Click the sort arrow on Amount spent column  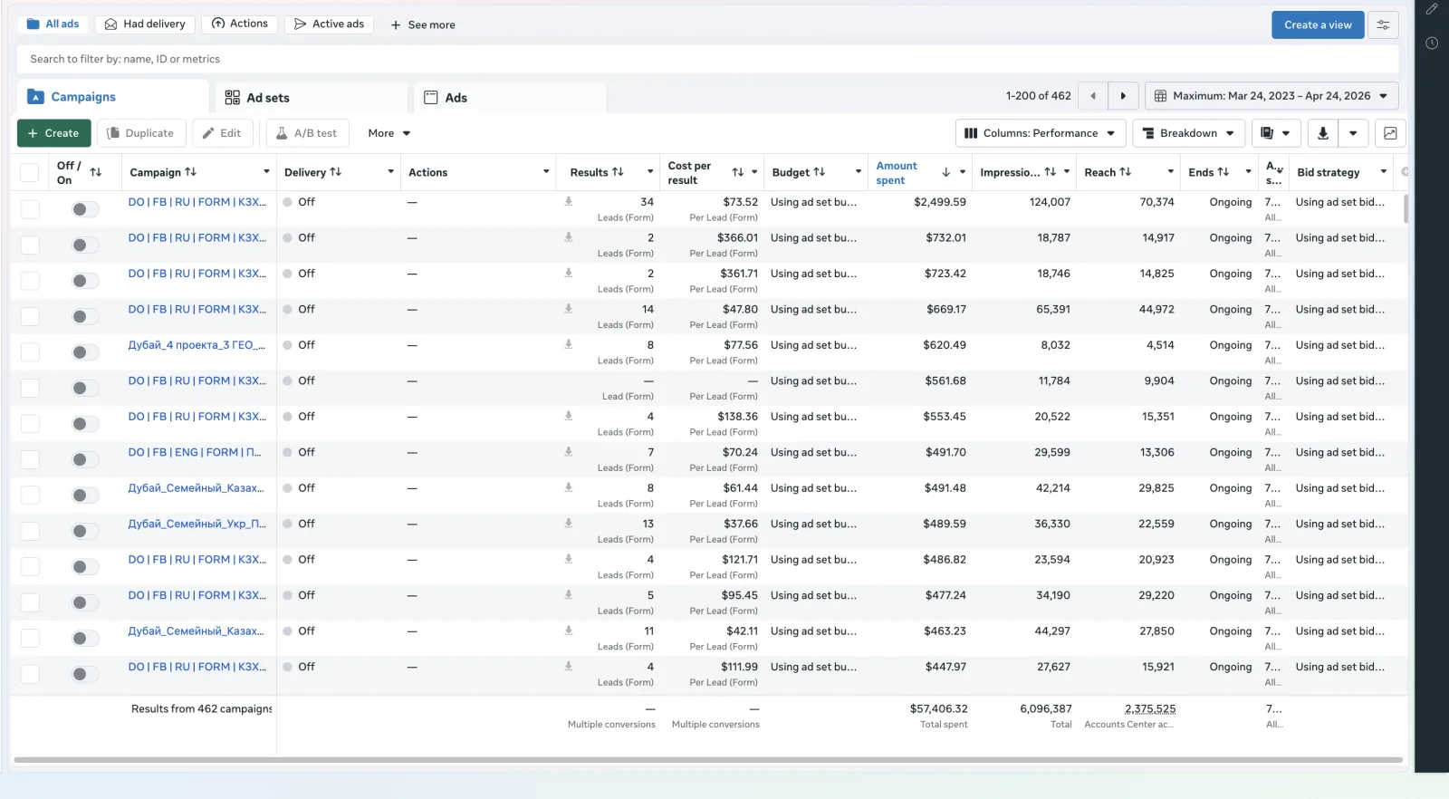pyautogui.click(x=945, y=172)
